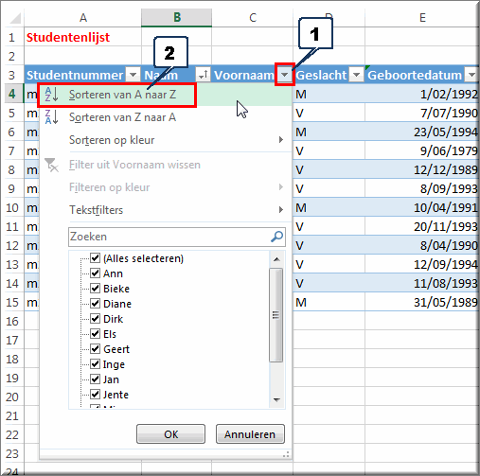Click the A-to-Z sort icon

[x=51, y=95]
